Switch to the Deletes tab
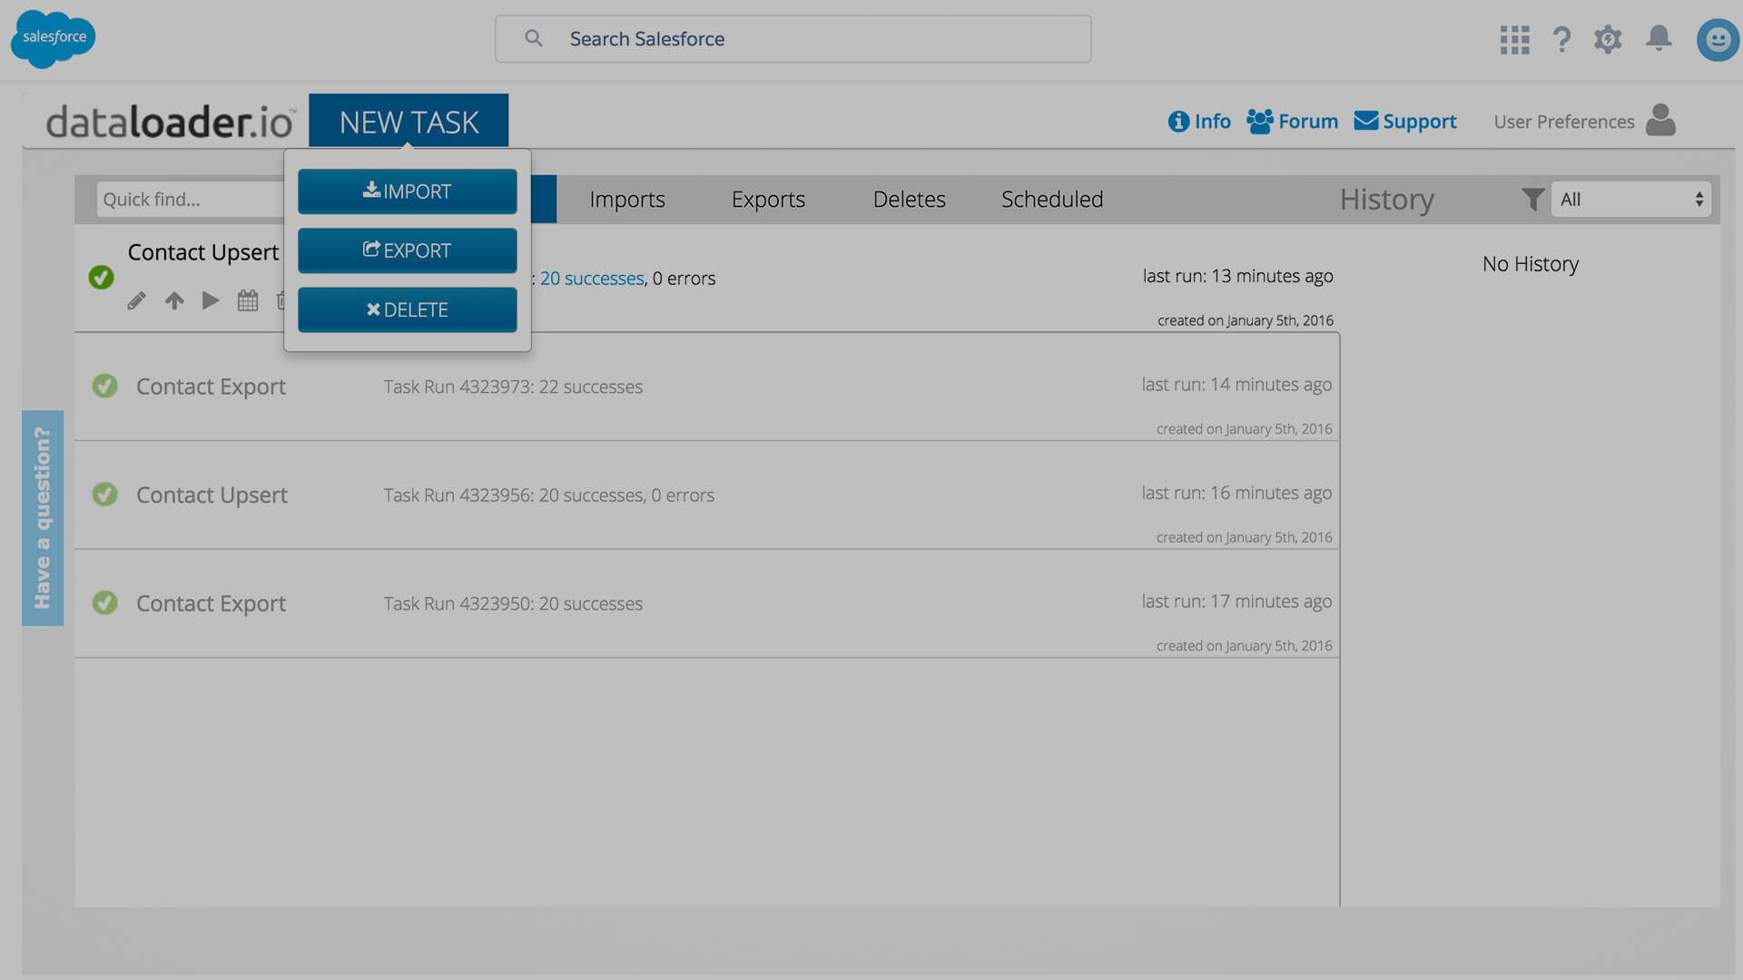The height and width of the screenshot is (980, 1743). click(x=909, y=200)
